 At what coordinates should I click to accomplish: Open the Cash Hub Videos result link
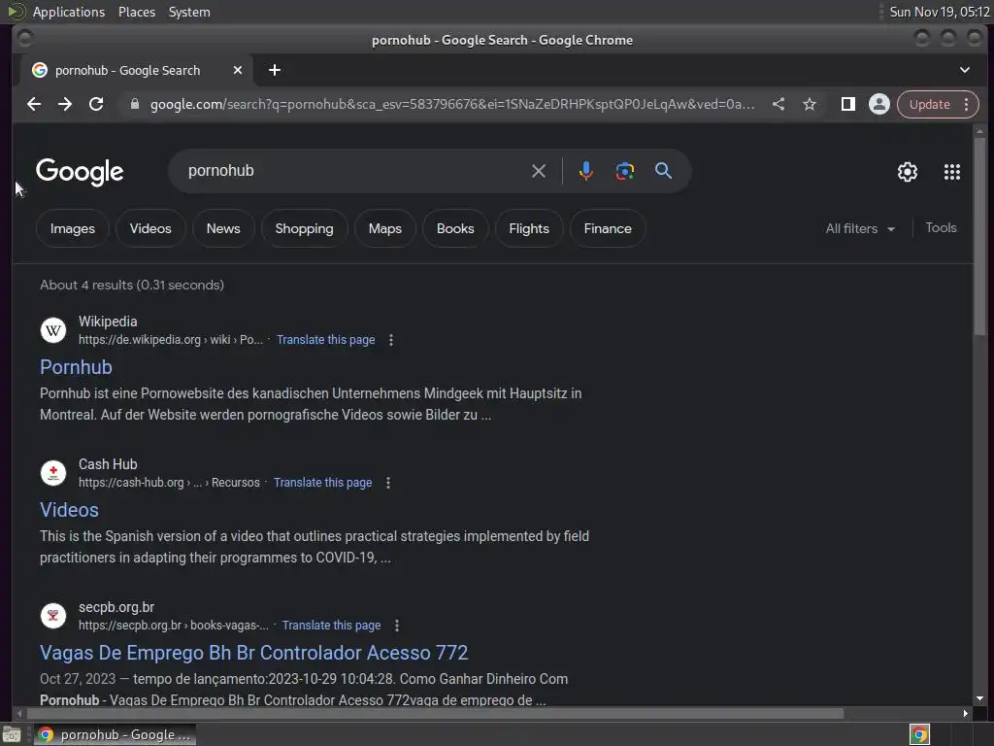tap(69, 510)
